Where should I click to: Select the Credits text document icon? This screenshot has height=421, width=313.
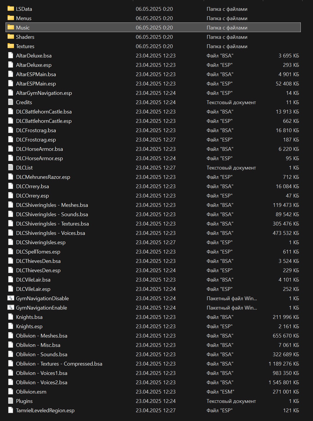pyautogui.click(x=11, y=102)
